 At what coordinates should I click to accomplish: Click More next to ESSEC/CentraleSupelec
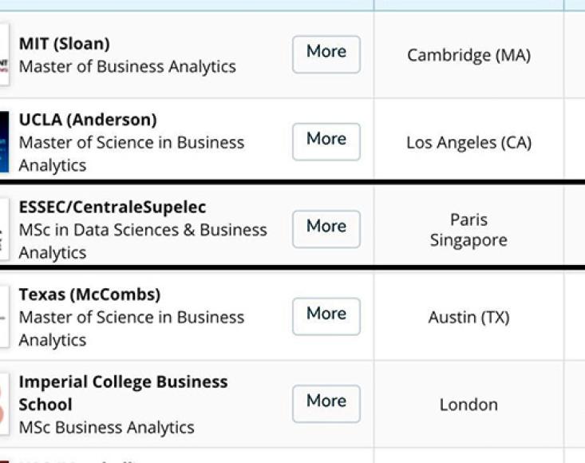326,229
